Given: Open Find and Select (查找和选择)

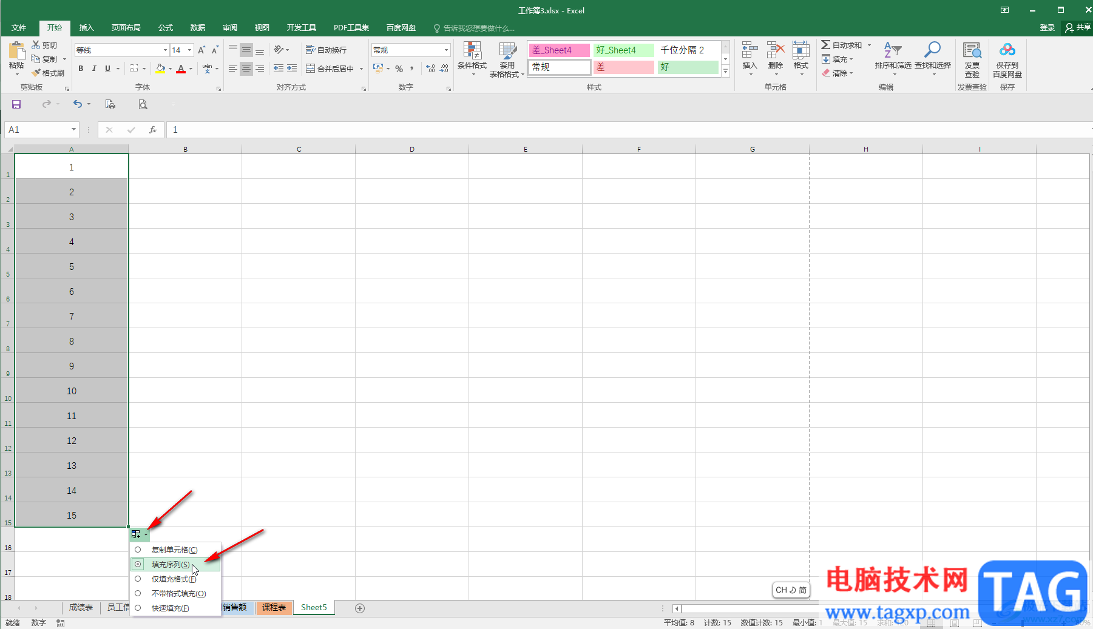Looking at the screenshot, I should (x=933, y=58).
